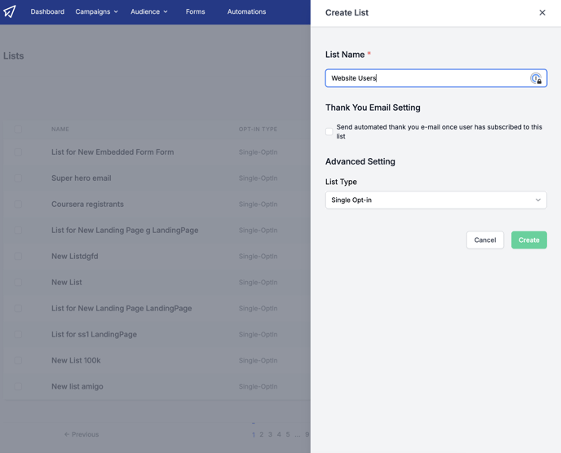Click the OPT-IN TYPE column header
561x453 pixels.
(x=258, y=129)
